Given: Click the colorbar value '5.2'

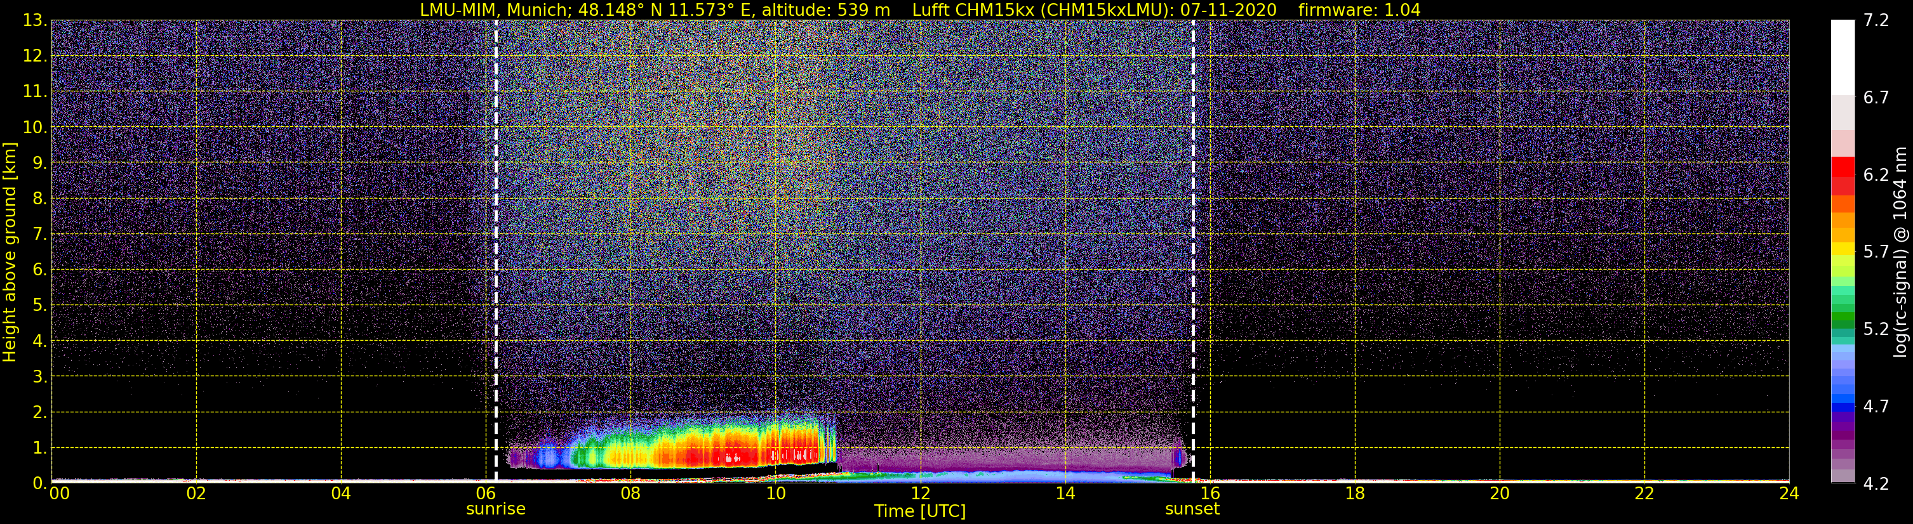Looking at the screenshot, I should (x=1876, y=329).
